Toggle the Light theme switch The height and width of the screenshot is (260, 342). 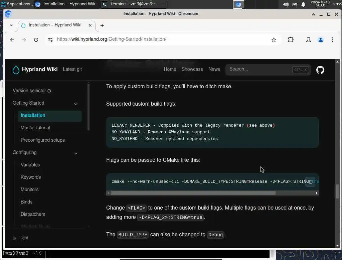[x=20, y=238]
